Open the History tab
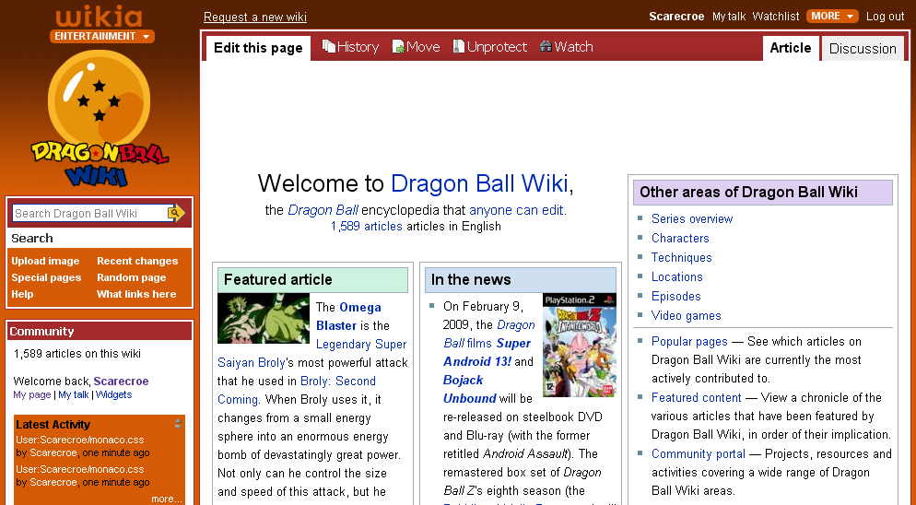Image resolution: width=916 pixels, height=505 pixels. coord(350,47)
